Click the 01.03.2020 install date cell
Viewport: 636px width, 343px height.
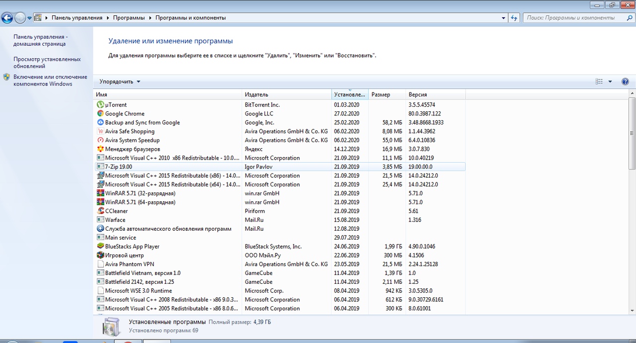point(347,105)
